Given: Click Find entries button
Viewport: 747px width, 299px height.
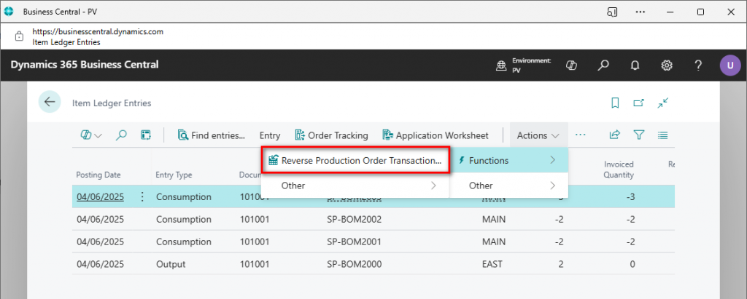Looking at the screenshot, I should click(x=211, y=135).
